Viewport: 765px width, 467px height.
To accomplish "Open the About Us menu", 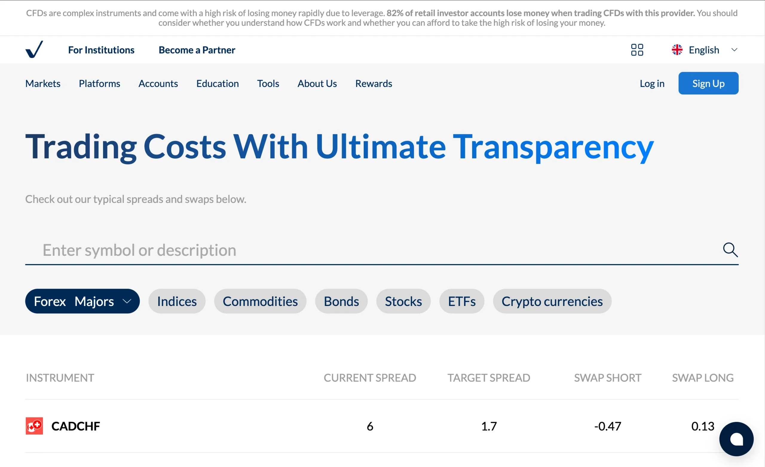I will point(317,84).
